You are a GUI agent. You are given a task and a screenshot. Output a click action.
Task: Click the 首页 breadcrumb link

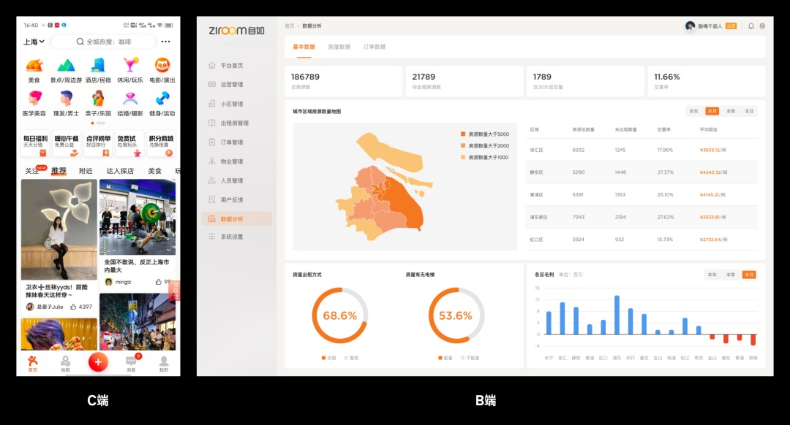(x=289, y=26)
